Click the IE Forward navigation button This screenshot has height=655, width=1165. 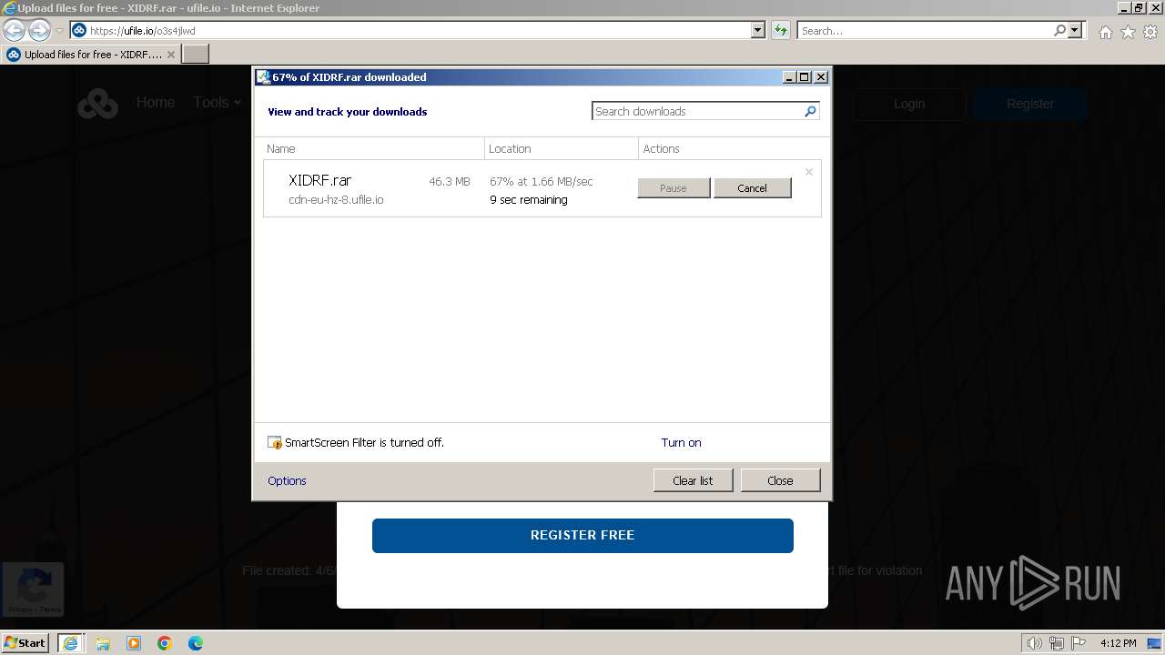(39, 30)
